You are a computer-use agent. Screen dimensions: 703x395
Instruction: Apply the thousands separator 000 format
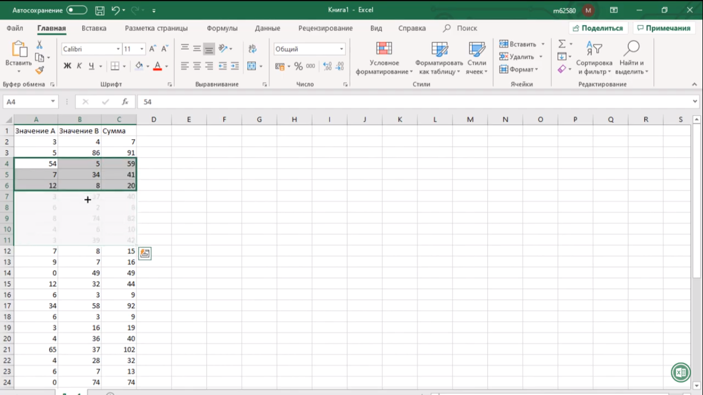click(310, 66)
